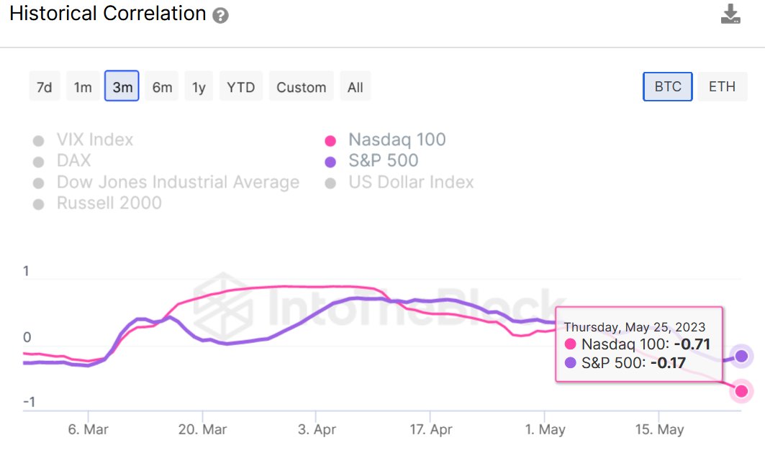Click the Nasdaq 100 endpoint marker on chart
The height and width of the screenshot is (458, 765).
(x=741, y=391)
